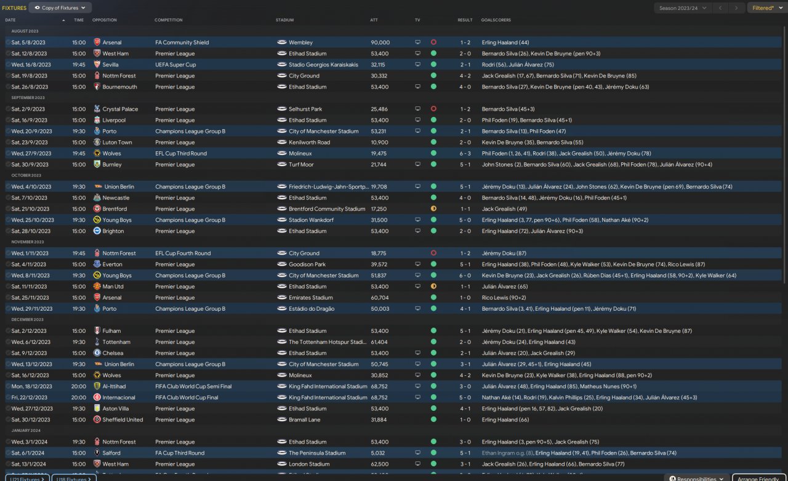Image resolution: width=788 pixels, height=481 pixels.
Task: Click the 60,704 attendance at Emirates Stadium
Action: pos(380,297)
